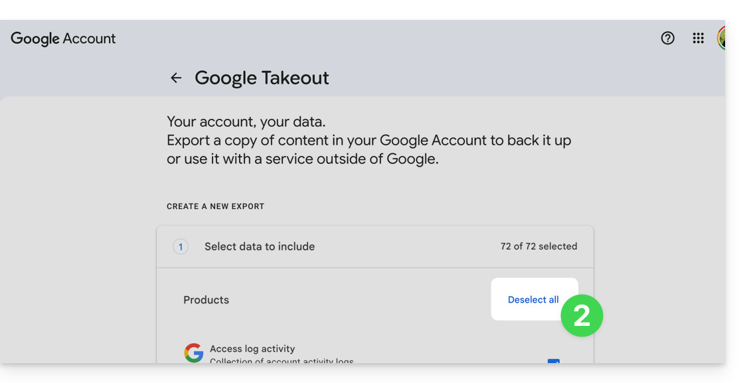Click the green number 2 badge

(x=582, y=316)
